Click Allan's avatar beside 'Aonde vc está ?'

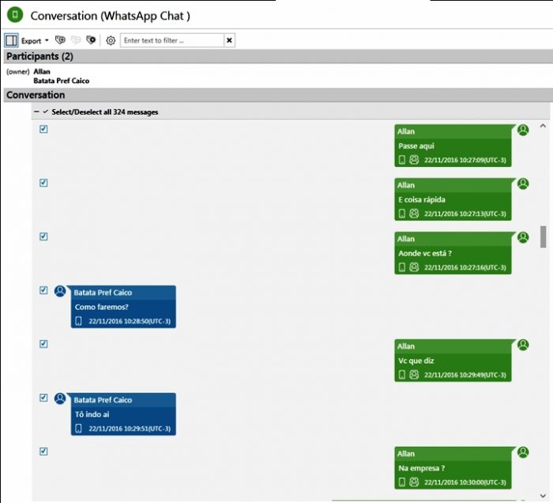pos(523,237)
